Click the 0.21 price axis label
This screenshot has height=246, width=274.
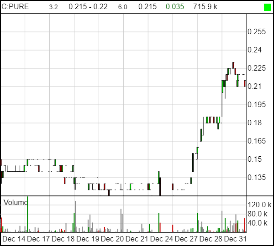pyautogui.click(x=255, y=87)
